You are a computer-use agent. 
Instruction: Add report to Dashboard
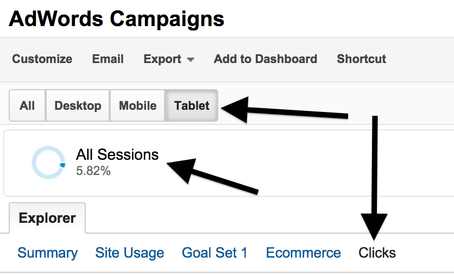click(x=265, y=59)
